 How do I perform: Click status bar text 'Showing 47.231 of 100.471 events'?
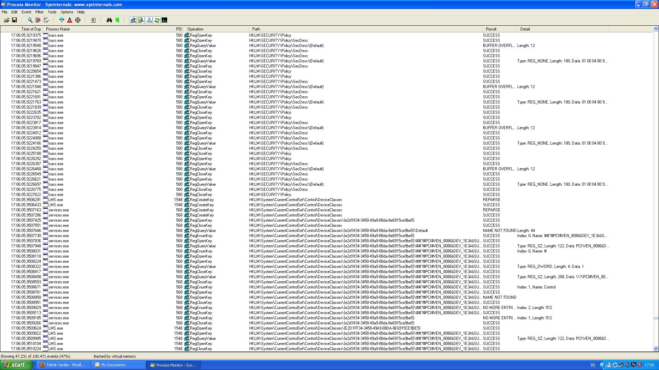tap(35, 356)
